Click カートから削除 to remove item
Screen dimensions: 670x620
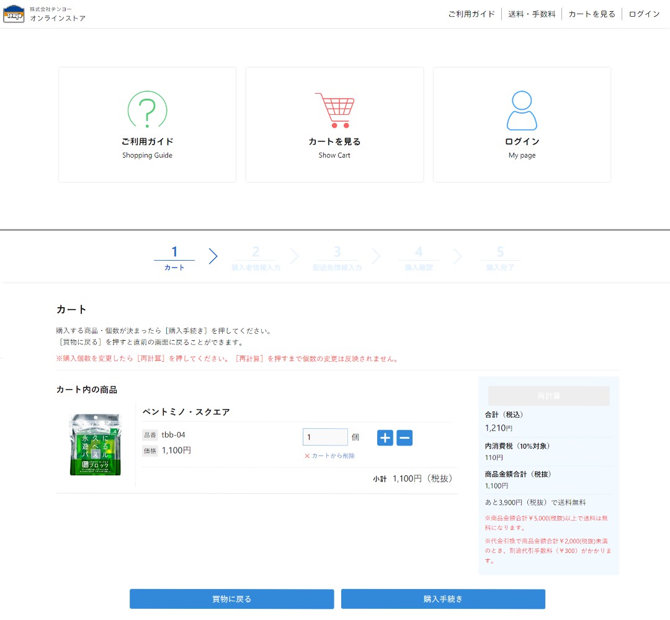point(330,456)
